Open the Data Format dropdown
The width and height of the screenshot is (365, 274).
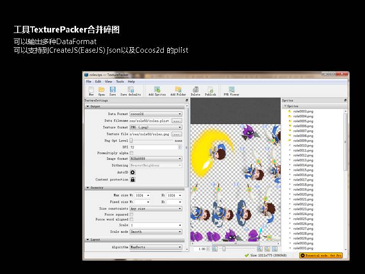coord(156,114)
